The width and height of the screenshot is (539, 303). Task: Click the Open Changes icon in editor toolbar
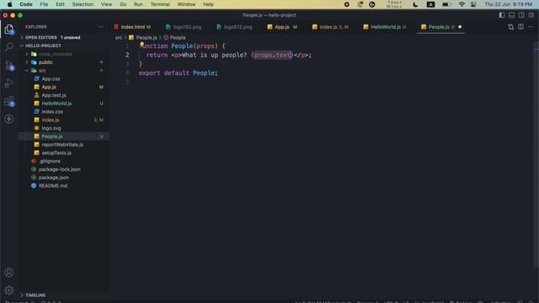click(x=510, y=27)
